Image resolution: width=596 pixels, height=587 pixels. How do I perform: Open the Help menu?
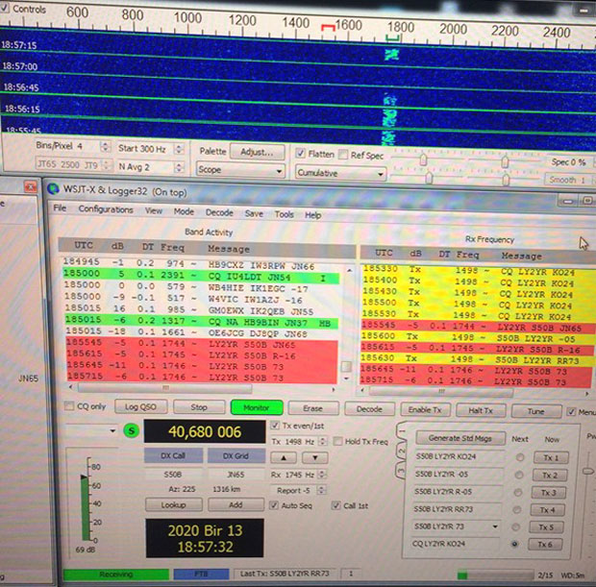[x=312, y=215]
